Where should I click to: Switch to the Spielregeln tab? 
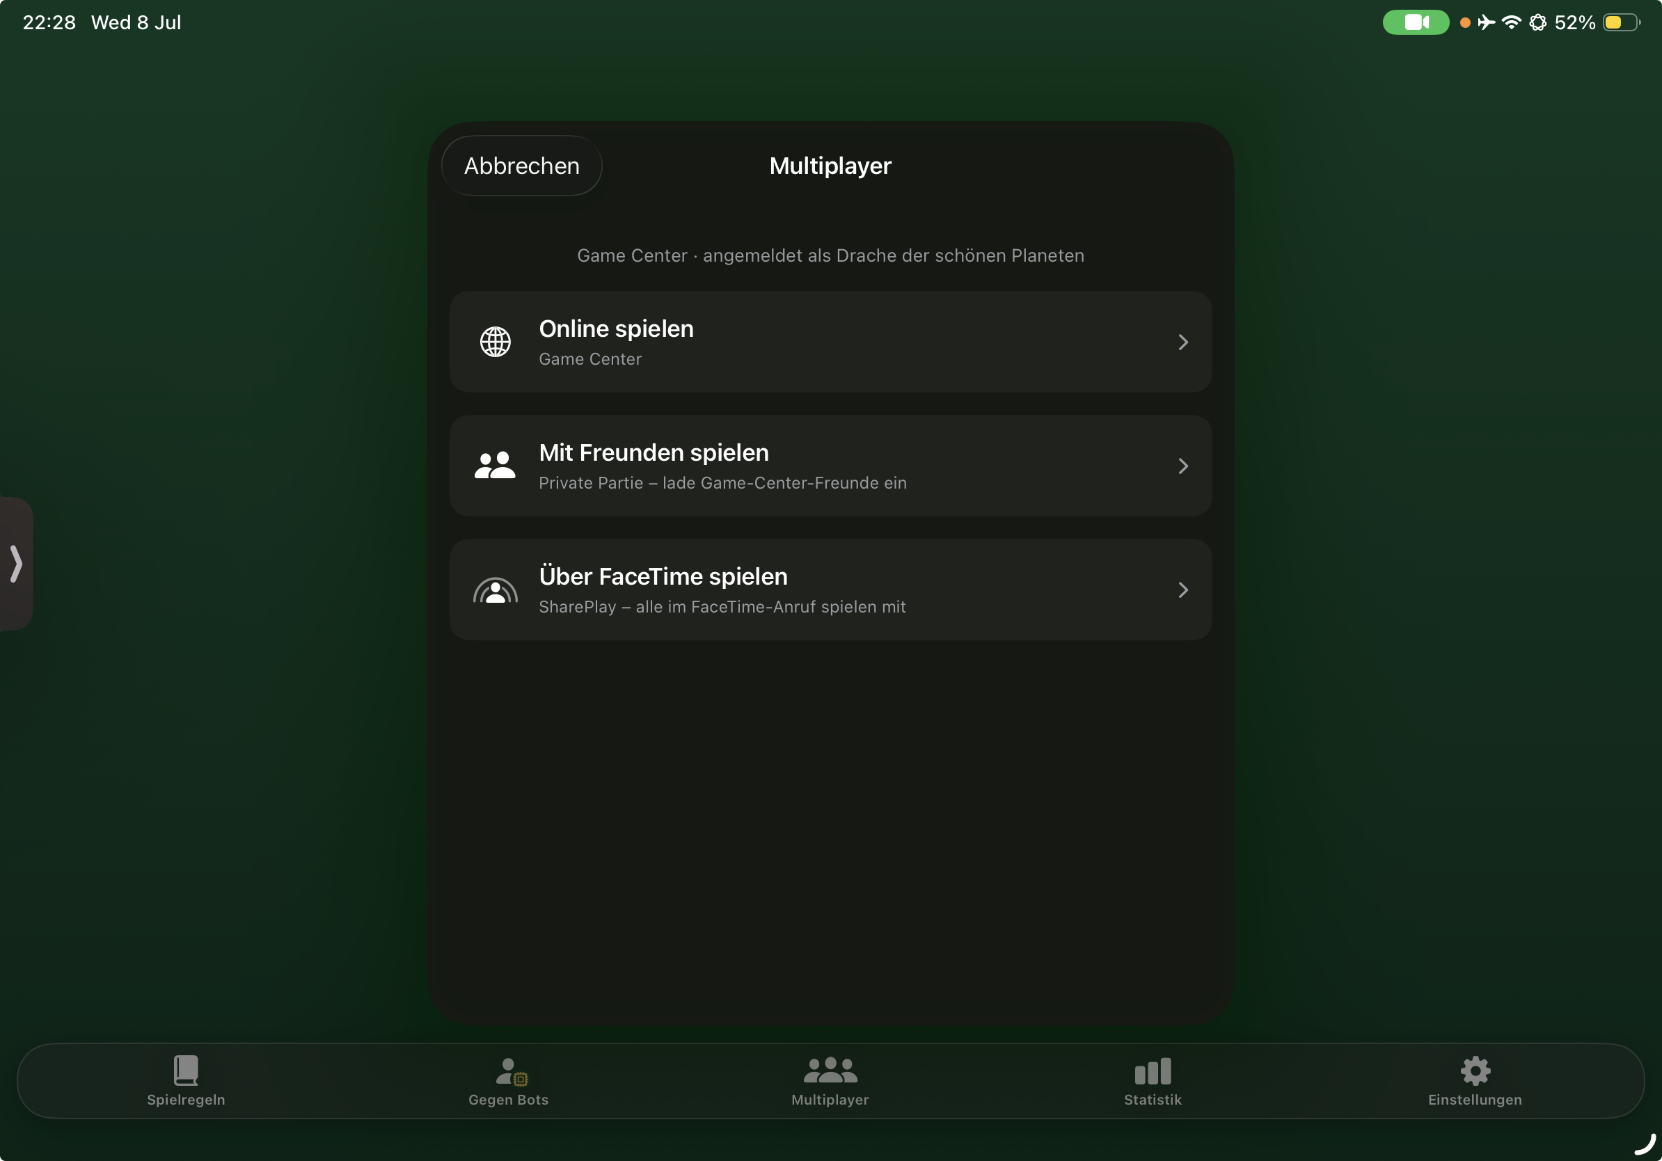[186, 1081]
